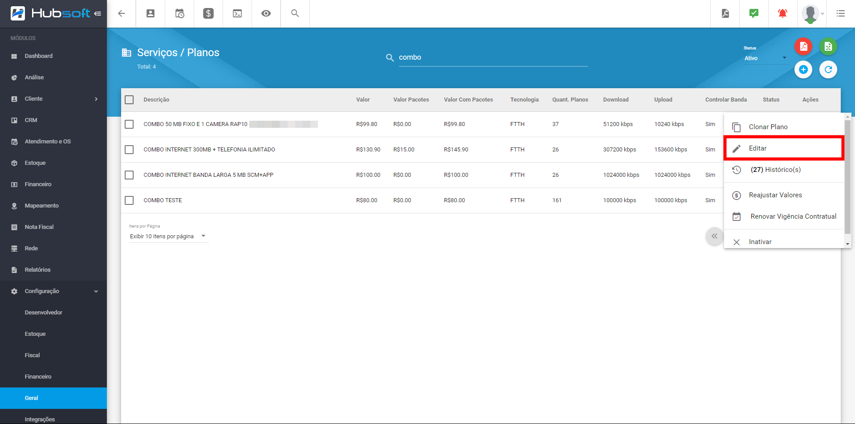Open Nota Fiscal module in sidebar
855x424 pixels.
pos(53,227)
